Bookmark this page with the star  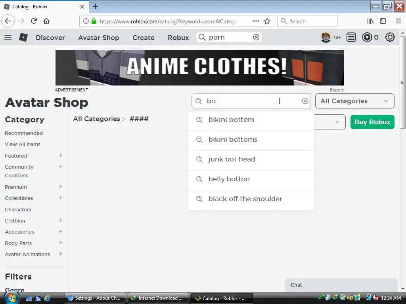(x=267, y=21)
